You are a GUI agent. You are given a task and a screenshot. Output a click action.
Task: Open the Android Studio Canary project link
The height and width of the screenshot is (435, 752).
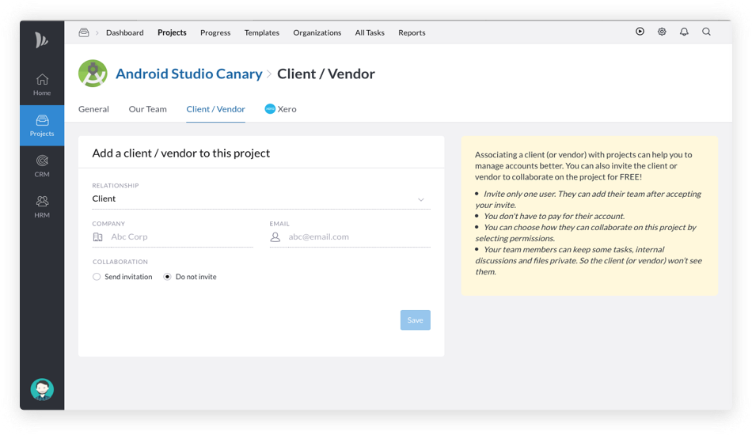pyautogui.click(x=189, y=74)
